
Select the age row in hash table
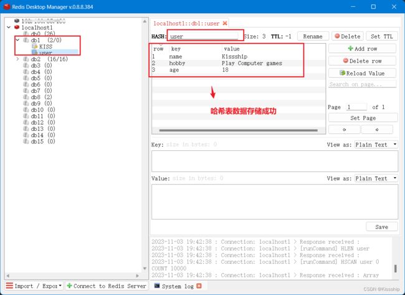pos(239,70)
